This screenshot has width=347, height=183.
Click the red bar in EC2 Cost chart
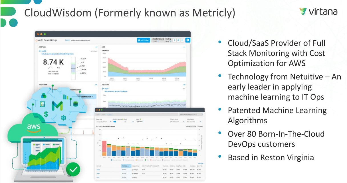(x=104, y=148)
